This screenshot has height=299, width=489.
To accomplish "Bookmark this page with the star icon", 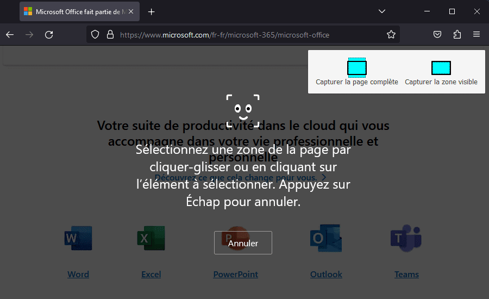I will point(391,34).
